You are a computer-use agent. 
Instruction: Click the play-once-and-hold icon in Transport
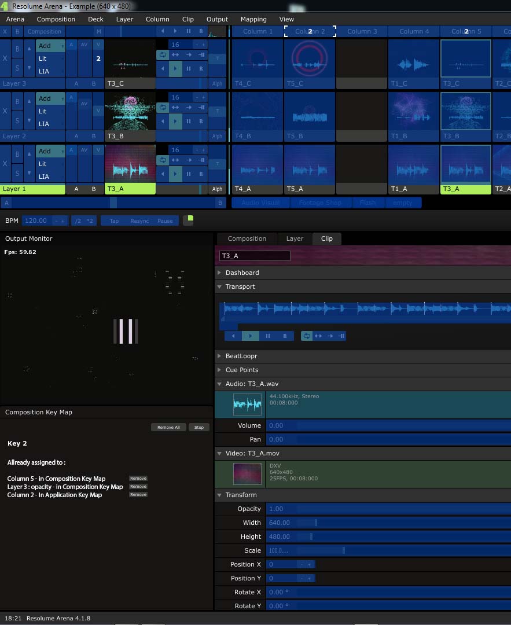(340, 336)
